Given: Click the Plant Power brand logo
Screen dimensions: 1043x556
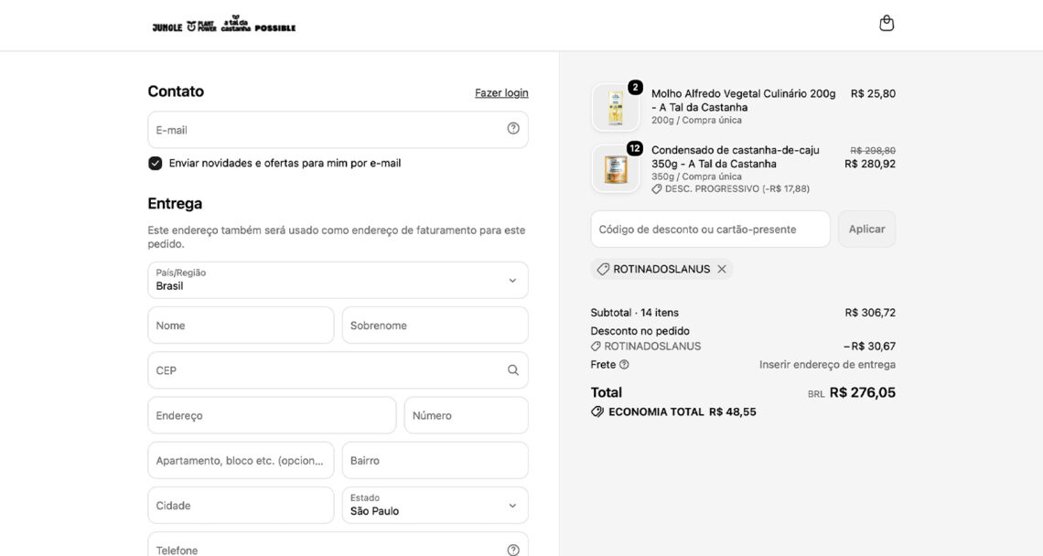Looking at the screenshot, I should 201,26.
